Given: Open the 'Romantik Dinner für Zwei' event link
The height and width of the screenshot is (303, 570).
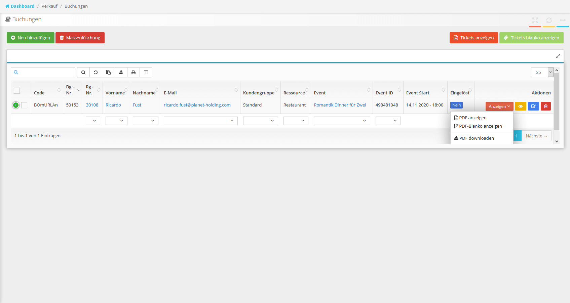Looking at the screenshot, I should (x=340, y=105).
